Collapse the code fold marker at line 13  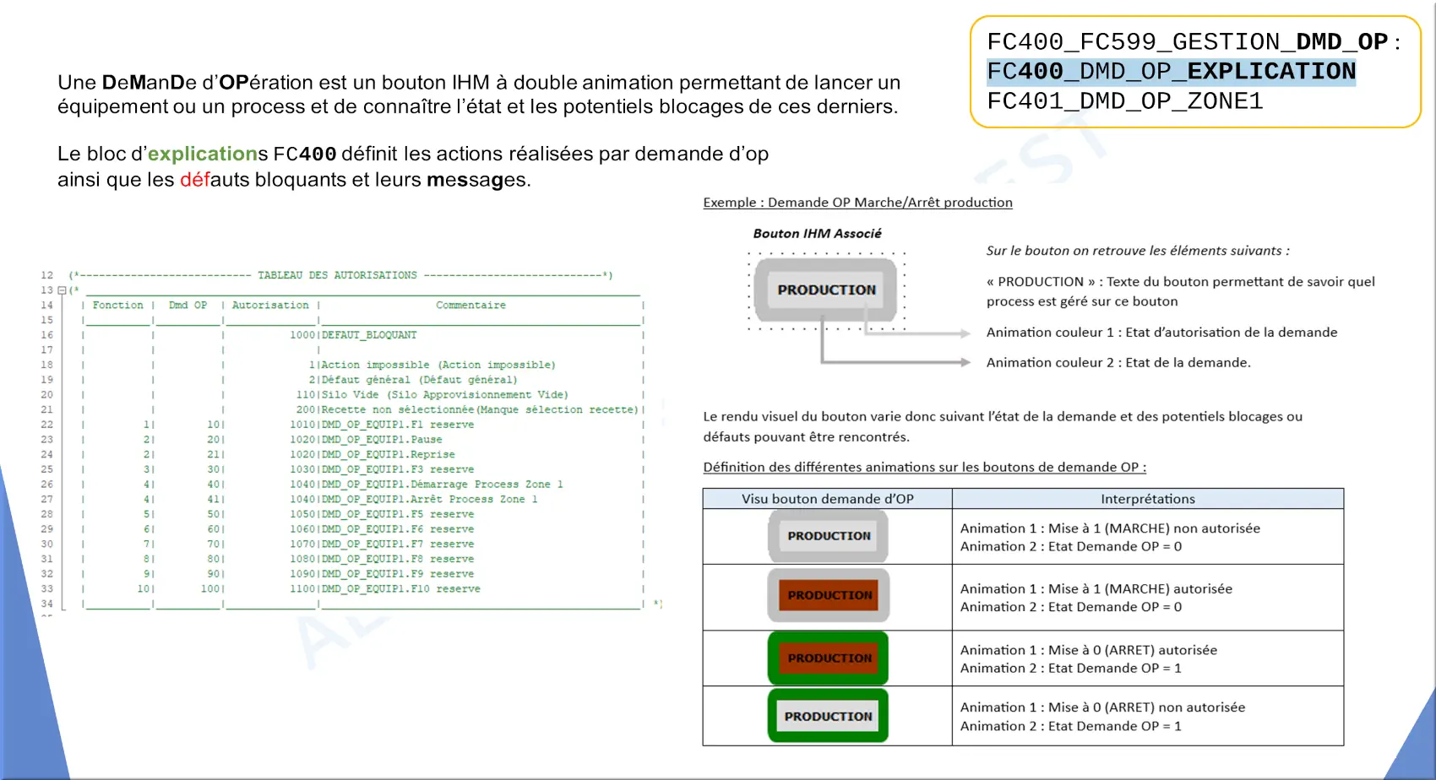pyautogui.click(x=62, y=290)
